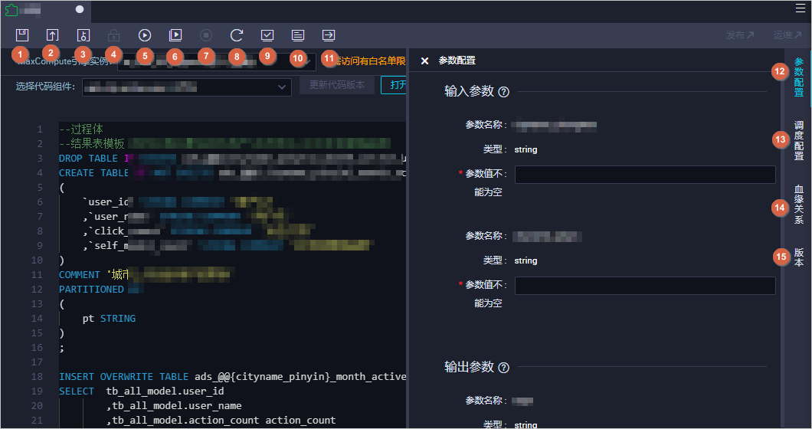
Task: Click the 输入参数 section heading
Action: coord(469,91)
